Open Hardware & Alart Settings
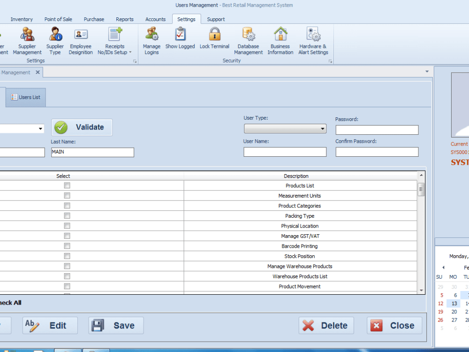The image size is (469, 352). click(313, 40)
